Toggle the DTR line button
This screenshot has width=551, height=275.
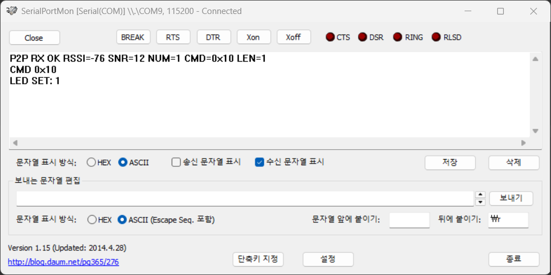coord(213,37)
